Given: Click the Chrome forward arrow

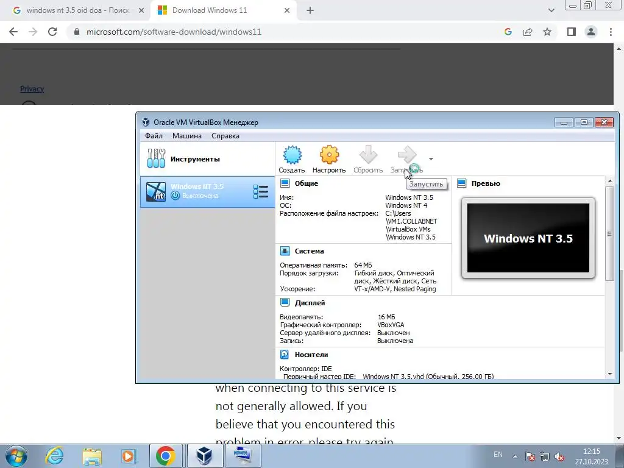Looking at the screenshot, I should pos(33,32).
